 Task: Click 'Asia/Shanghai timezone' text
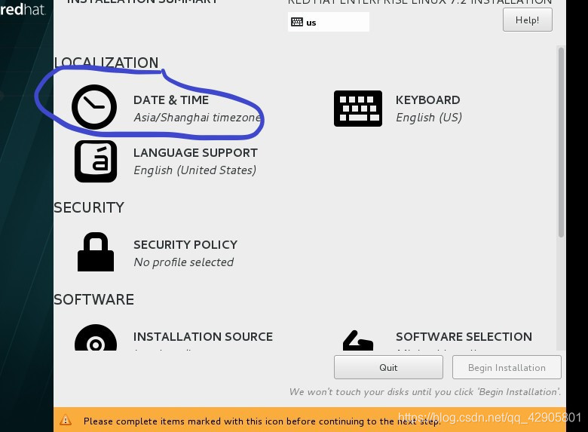(198, 118)
